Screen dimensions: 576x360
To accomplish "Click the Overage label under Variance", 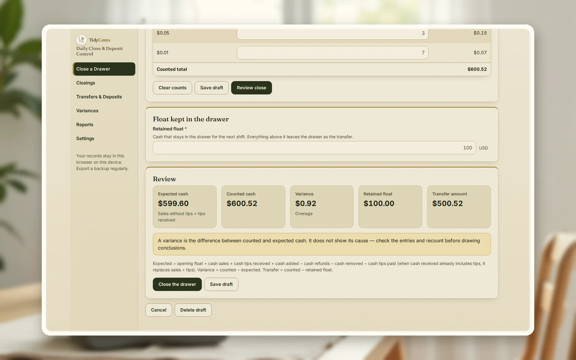I will point(304,213).
